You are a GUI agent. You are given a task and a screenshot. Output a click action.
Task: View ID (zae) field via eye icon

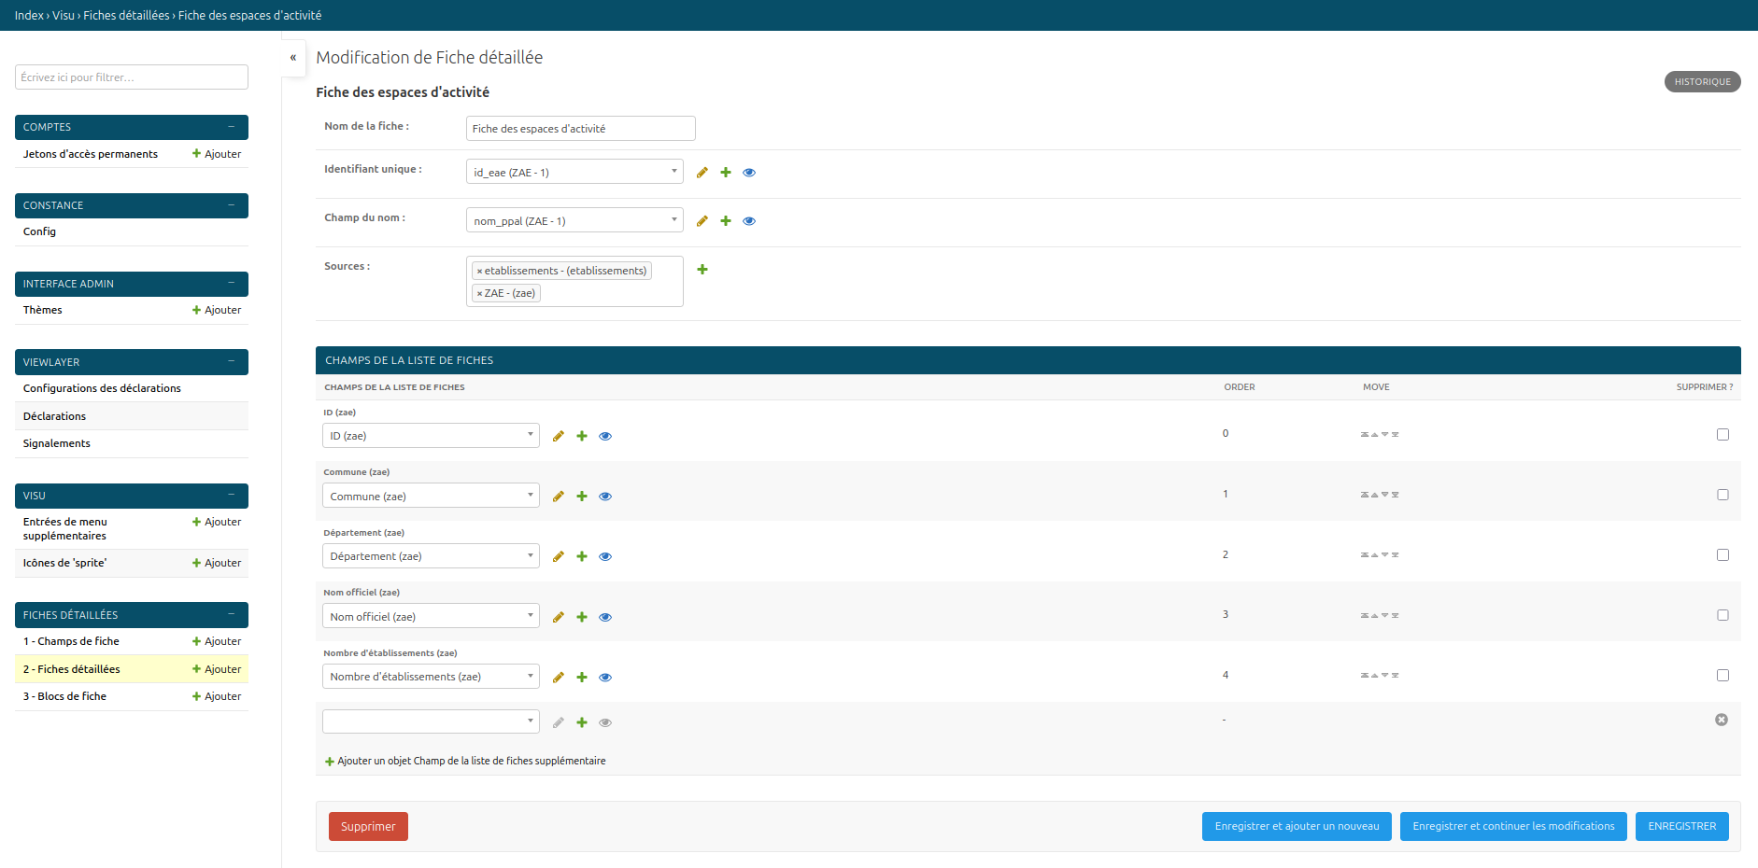point(605,436)
